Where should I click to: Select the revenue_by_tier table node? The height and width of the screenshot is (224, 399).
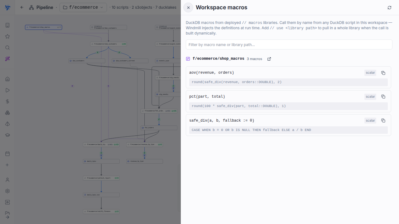[x=145, y=161]
